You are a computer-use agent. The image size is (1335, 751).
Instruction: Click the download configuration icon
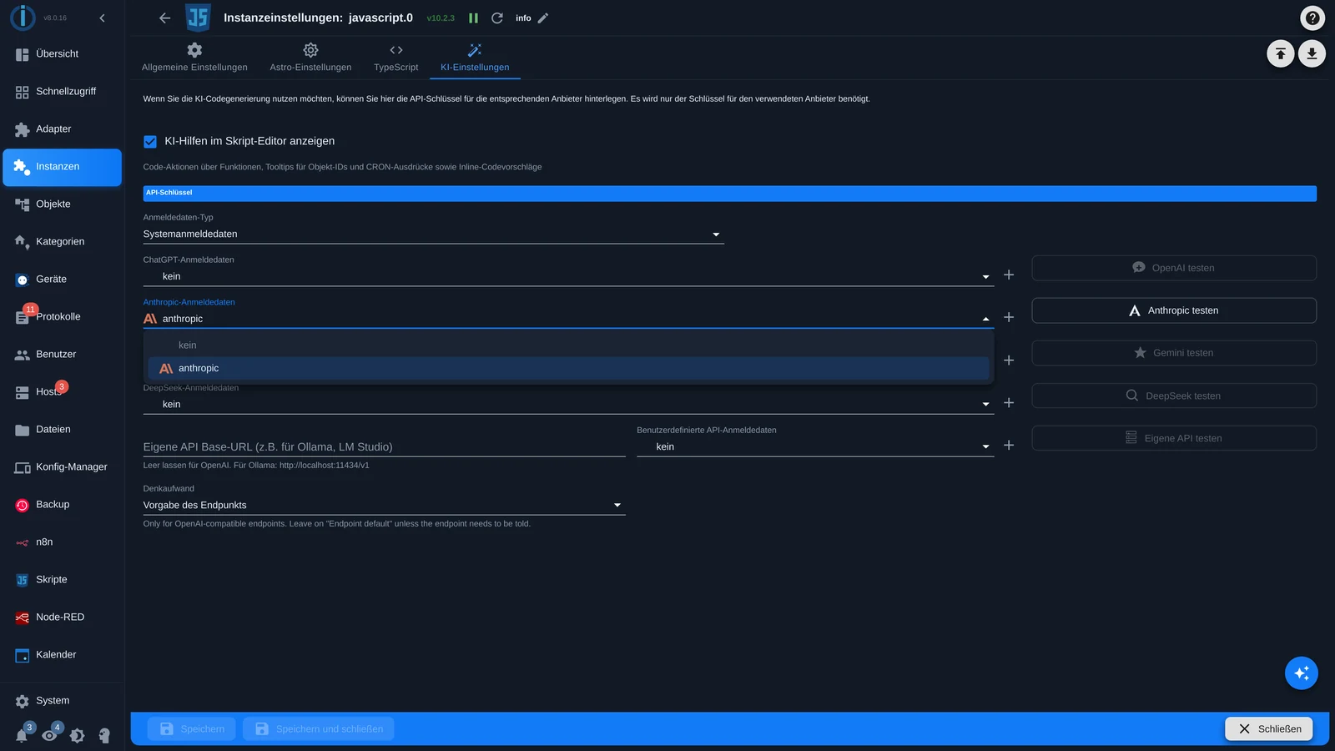coord(1312,53)
